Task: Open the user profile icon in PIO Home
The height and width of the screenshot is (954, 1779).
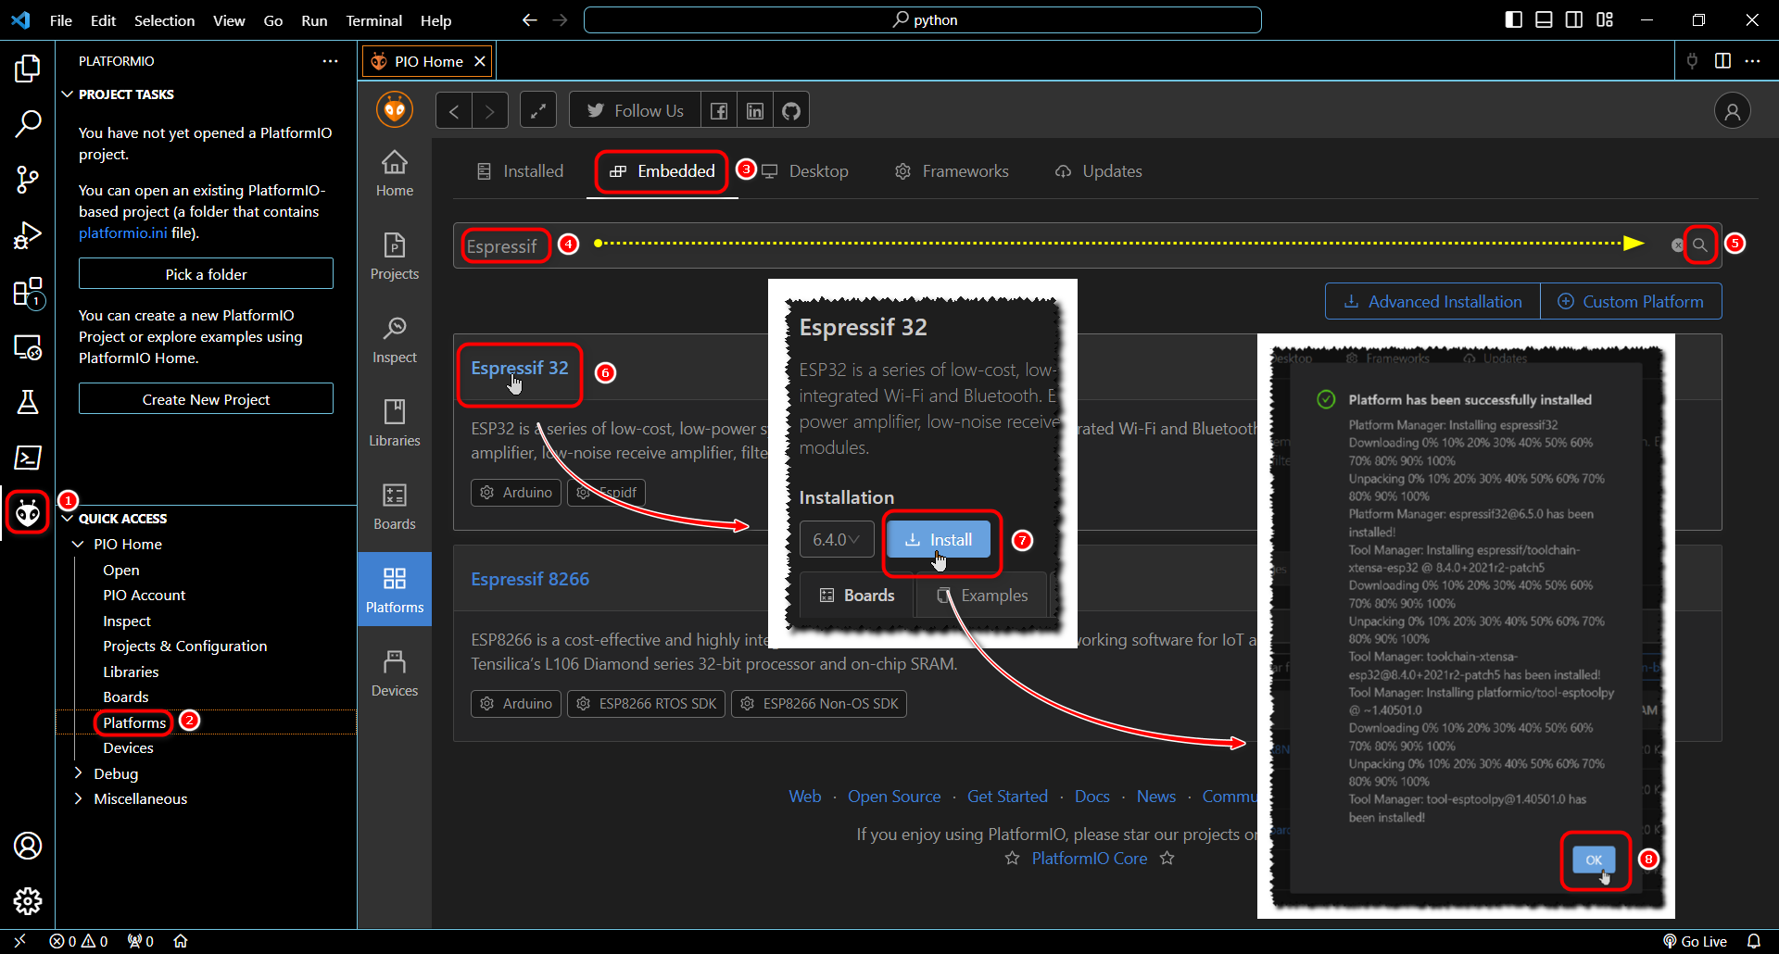Action: (1732, 111)
